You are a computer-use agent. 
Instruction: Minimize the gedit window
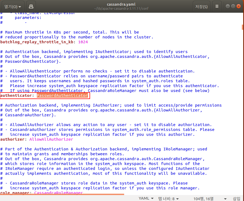click(228, 6)
